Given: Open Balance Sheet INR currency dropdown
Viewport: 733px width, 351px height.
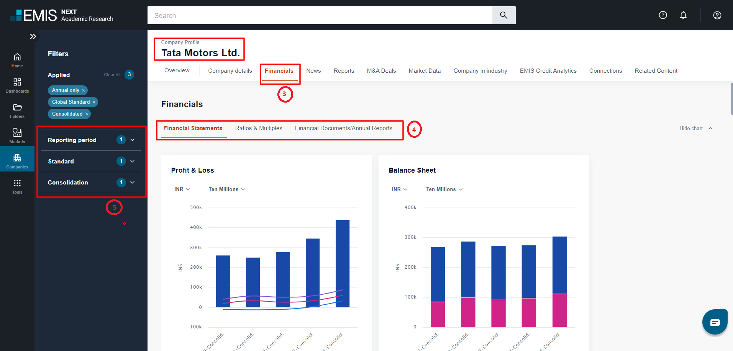Looking at the screenshot, I should 400,189.
